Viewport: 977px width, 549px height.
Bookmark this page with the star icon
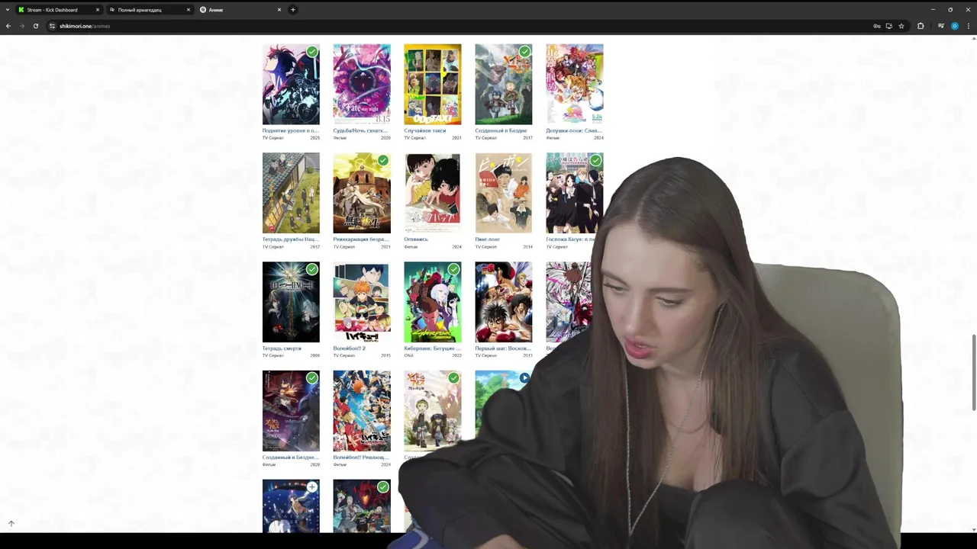[901, 26]
